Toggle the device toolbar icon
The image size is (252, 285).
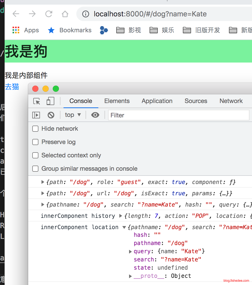pyautogui.click(x=50, y=101)
